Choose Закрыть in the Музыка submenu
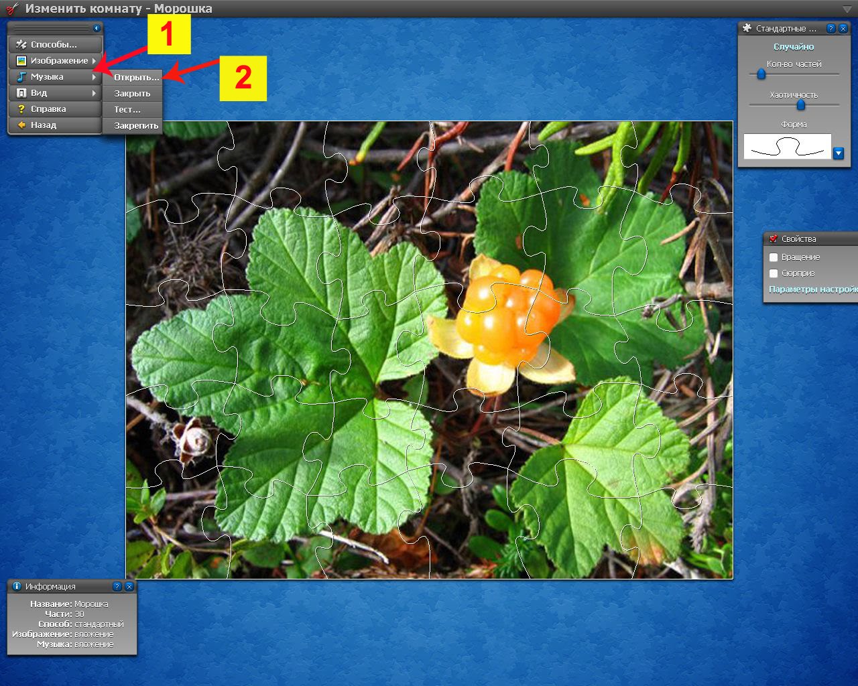Viewport: 858px width, 686px height. [133, 93]
